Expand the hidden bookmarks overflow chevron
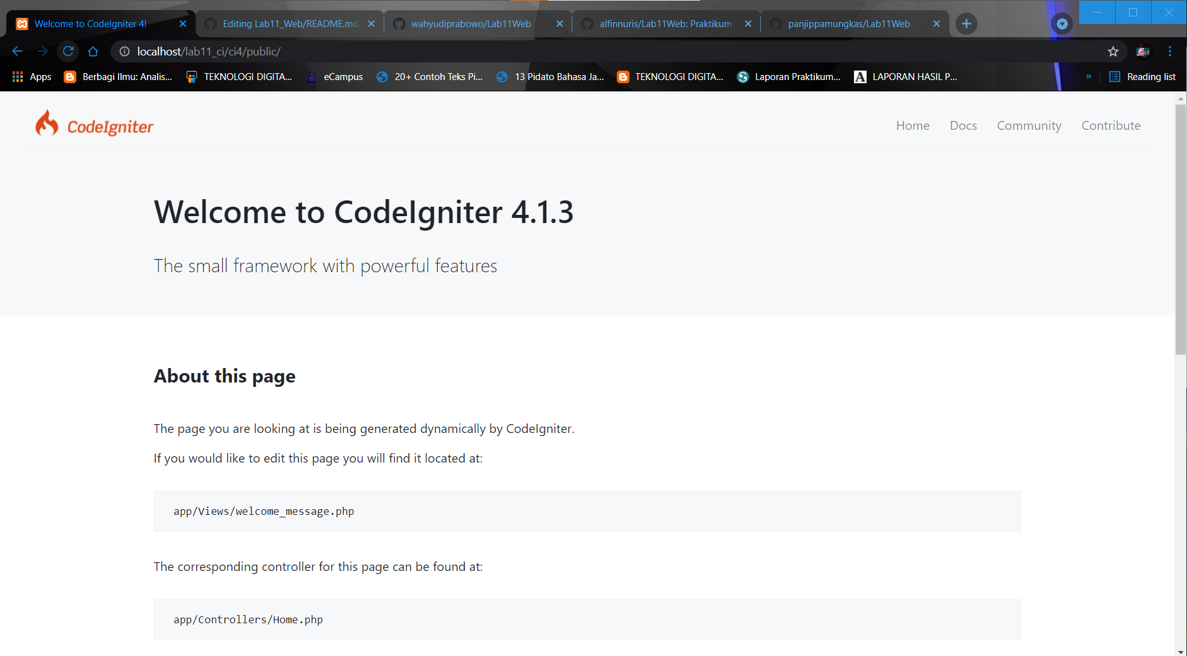The width and height of the screenshot is (1187, 656). [x=1089, y=76]
